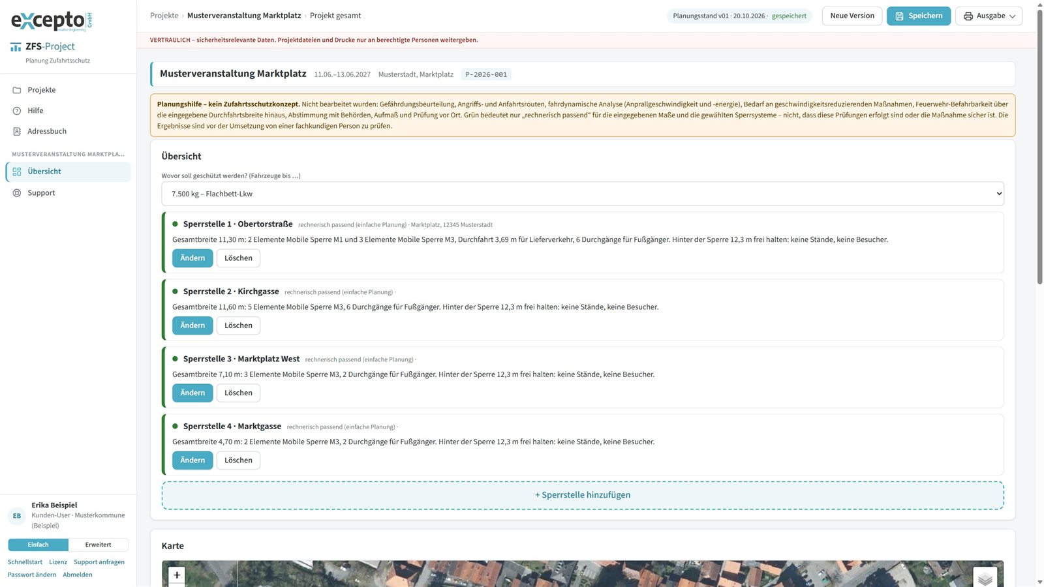
Task: Click the Neue Version button
Action: click(x=852, y=16)
